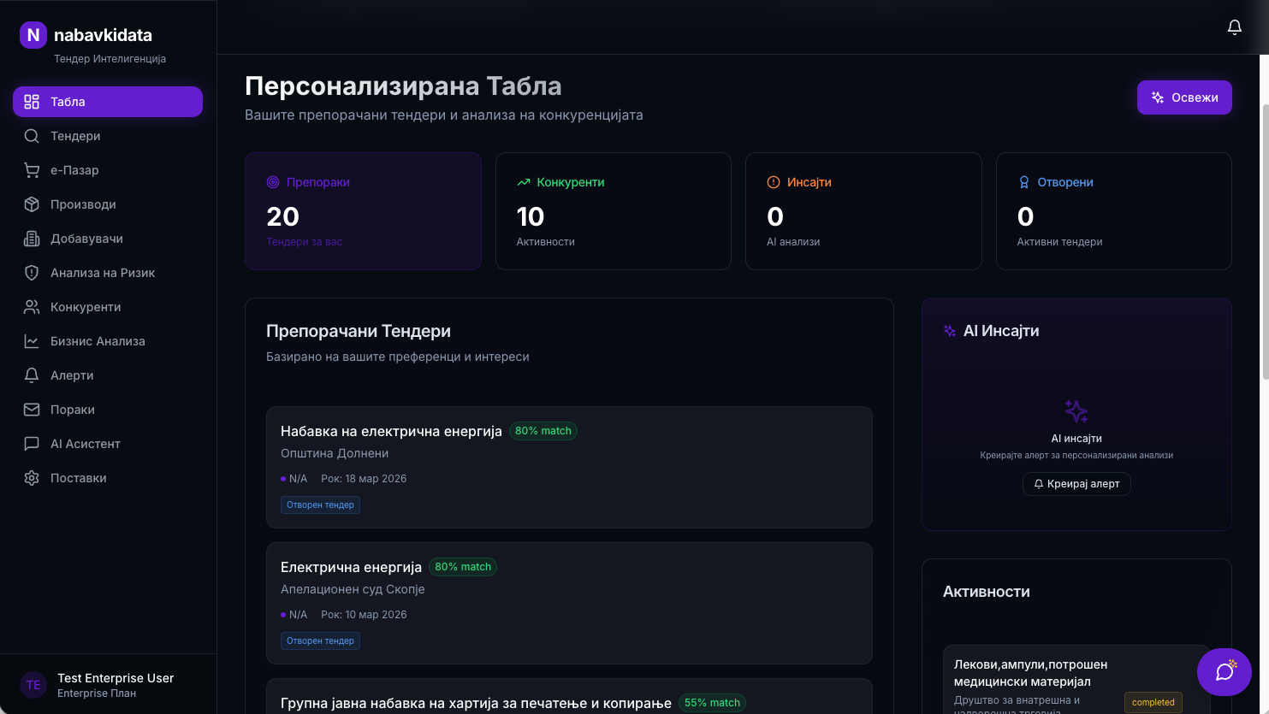Click the Конкуренти people icon in sidebar
Viewport: 1269px width, 714px height.
point(32,307)
